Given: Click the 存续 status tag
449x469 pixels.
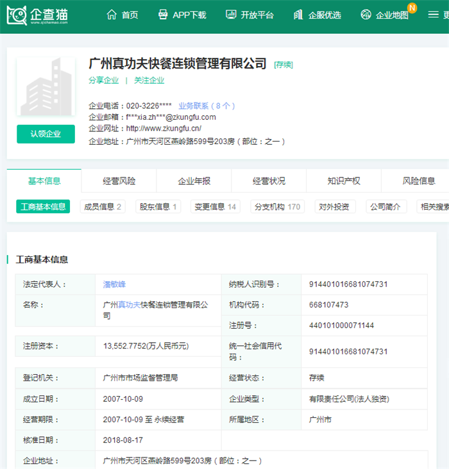Looking at the screenshot, I should tap(284, 65).
